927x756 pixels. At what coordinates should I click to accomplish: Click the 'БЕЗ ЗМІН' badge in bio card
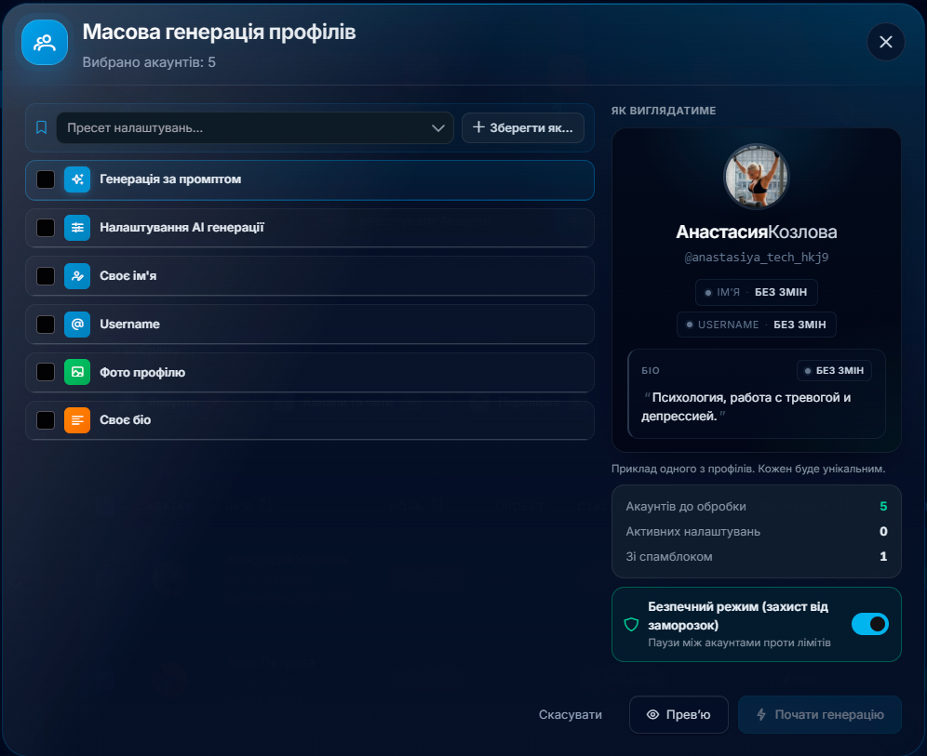[x=834, y=370]
